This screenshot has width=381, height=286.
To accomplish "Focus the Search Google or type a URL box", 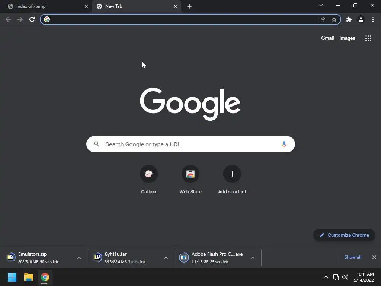I will click(190, 144).
